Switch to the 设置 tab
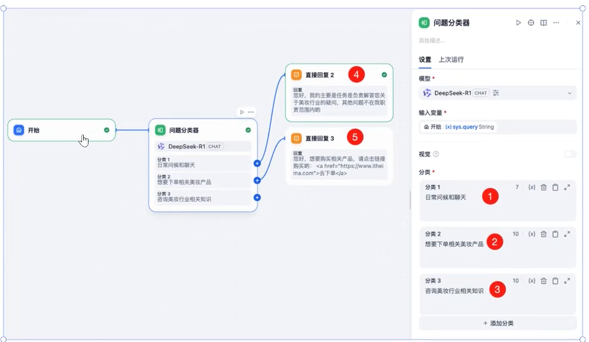 tap(425, 60)
